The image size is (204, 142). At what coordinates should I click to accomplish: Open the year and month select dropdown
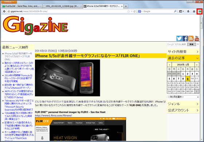click(x=183, y=97)
